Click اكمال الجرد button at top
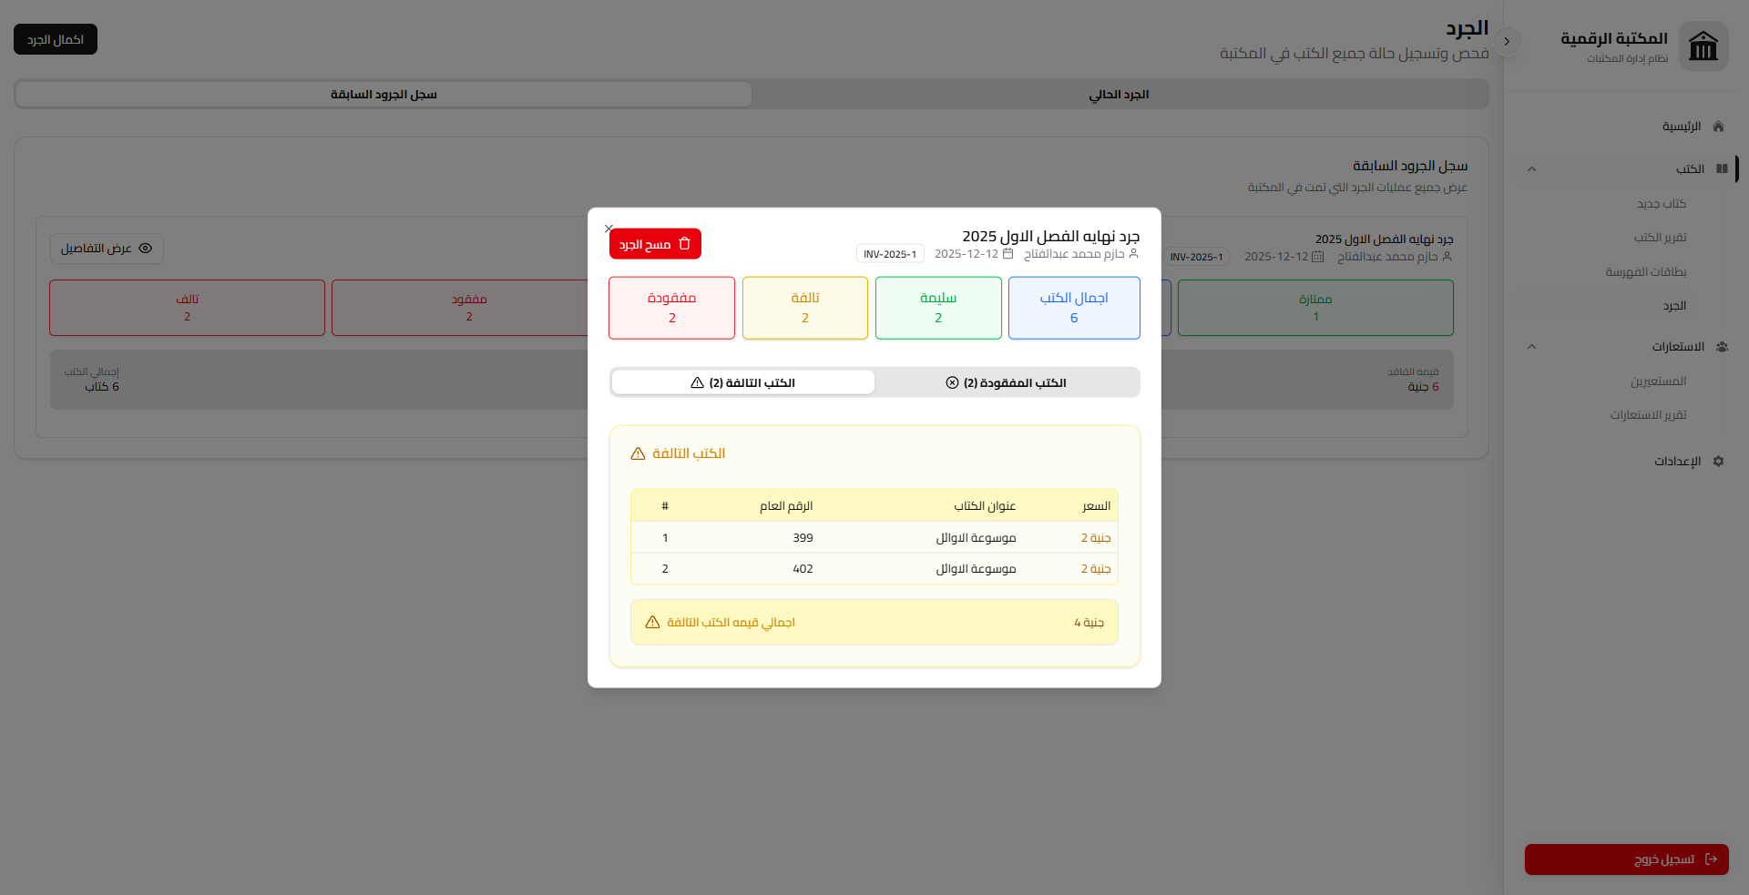Viewport: 1749px width, 895px height. [x=56, y=39]
